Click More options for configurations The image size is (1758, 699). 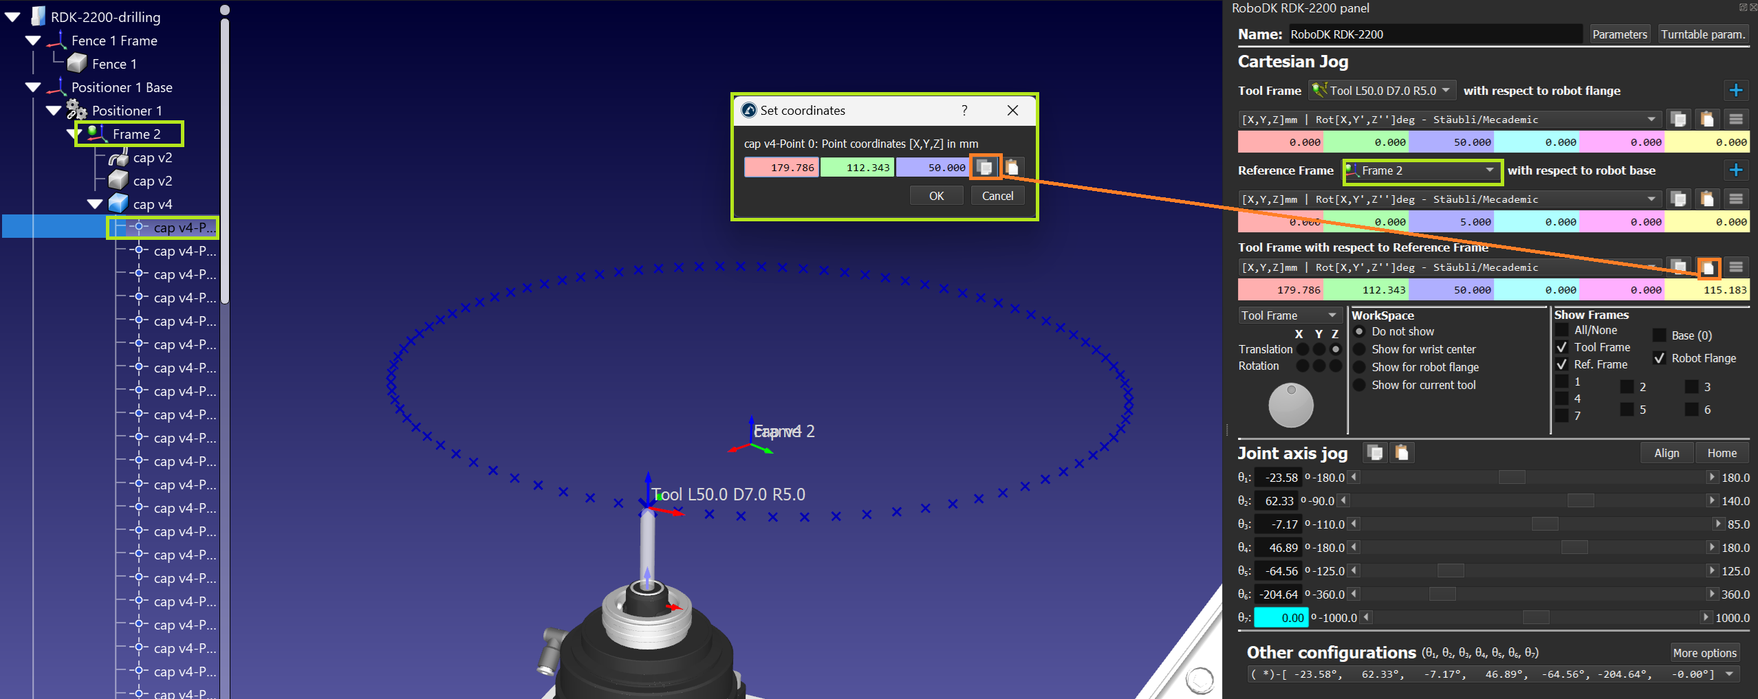(x=1704, y=653)
